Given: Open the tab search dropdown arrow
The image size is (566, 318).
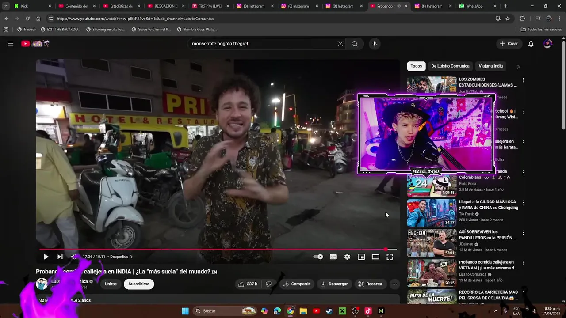Looking at the screenshot, I should pos(6,6).
